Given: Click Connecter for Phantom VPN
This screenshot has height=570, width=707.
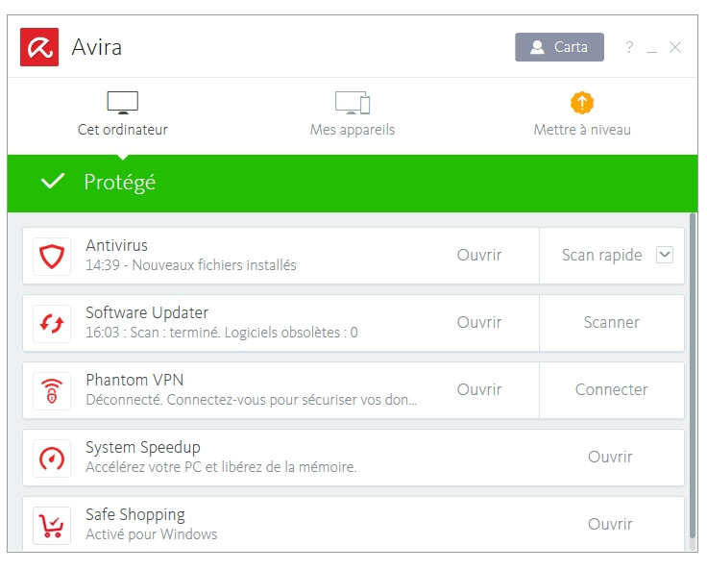Looking at the screenshot, I should pos(611,390).
